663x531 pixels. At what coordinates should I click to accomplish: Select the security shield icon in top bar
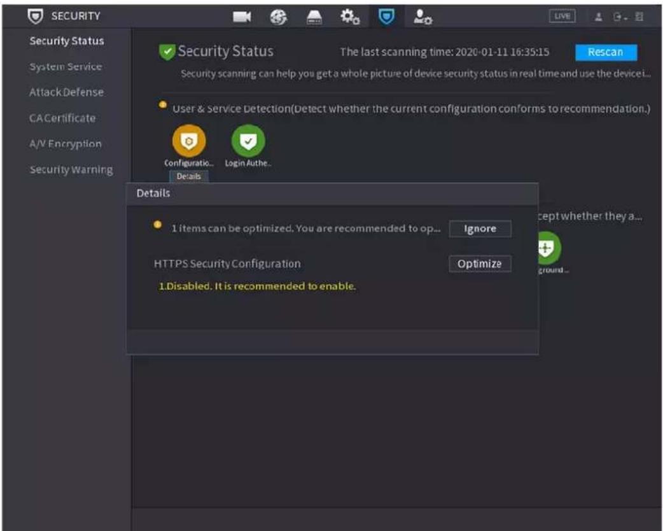click(386, 17)
